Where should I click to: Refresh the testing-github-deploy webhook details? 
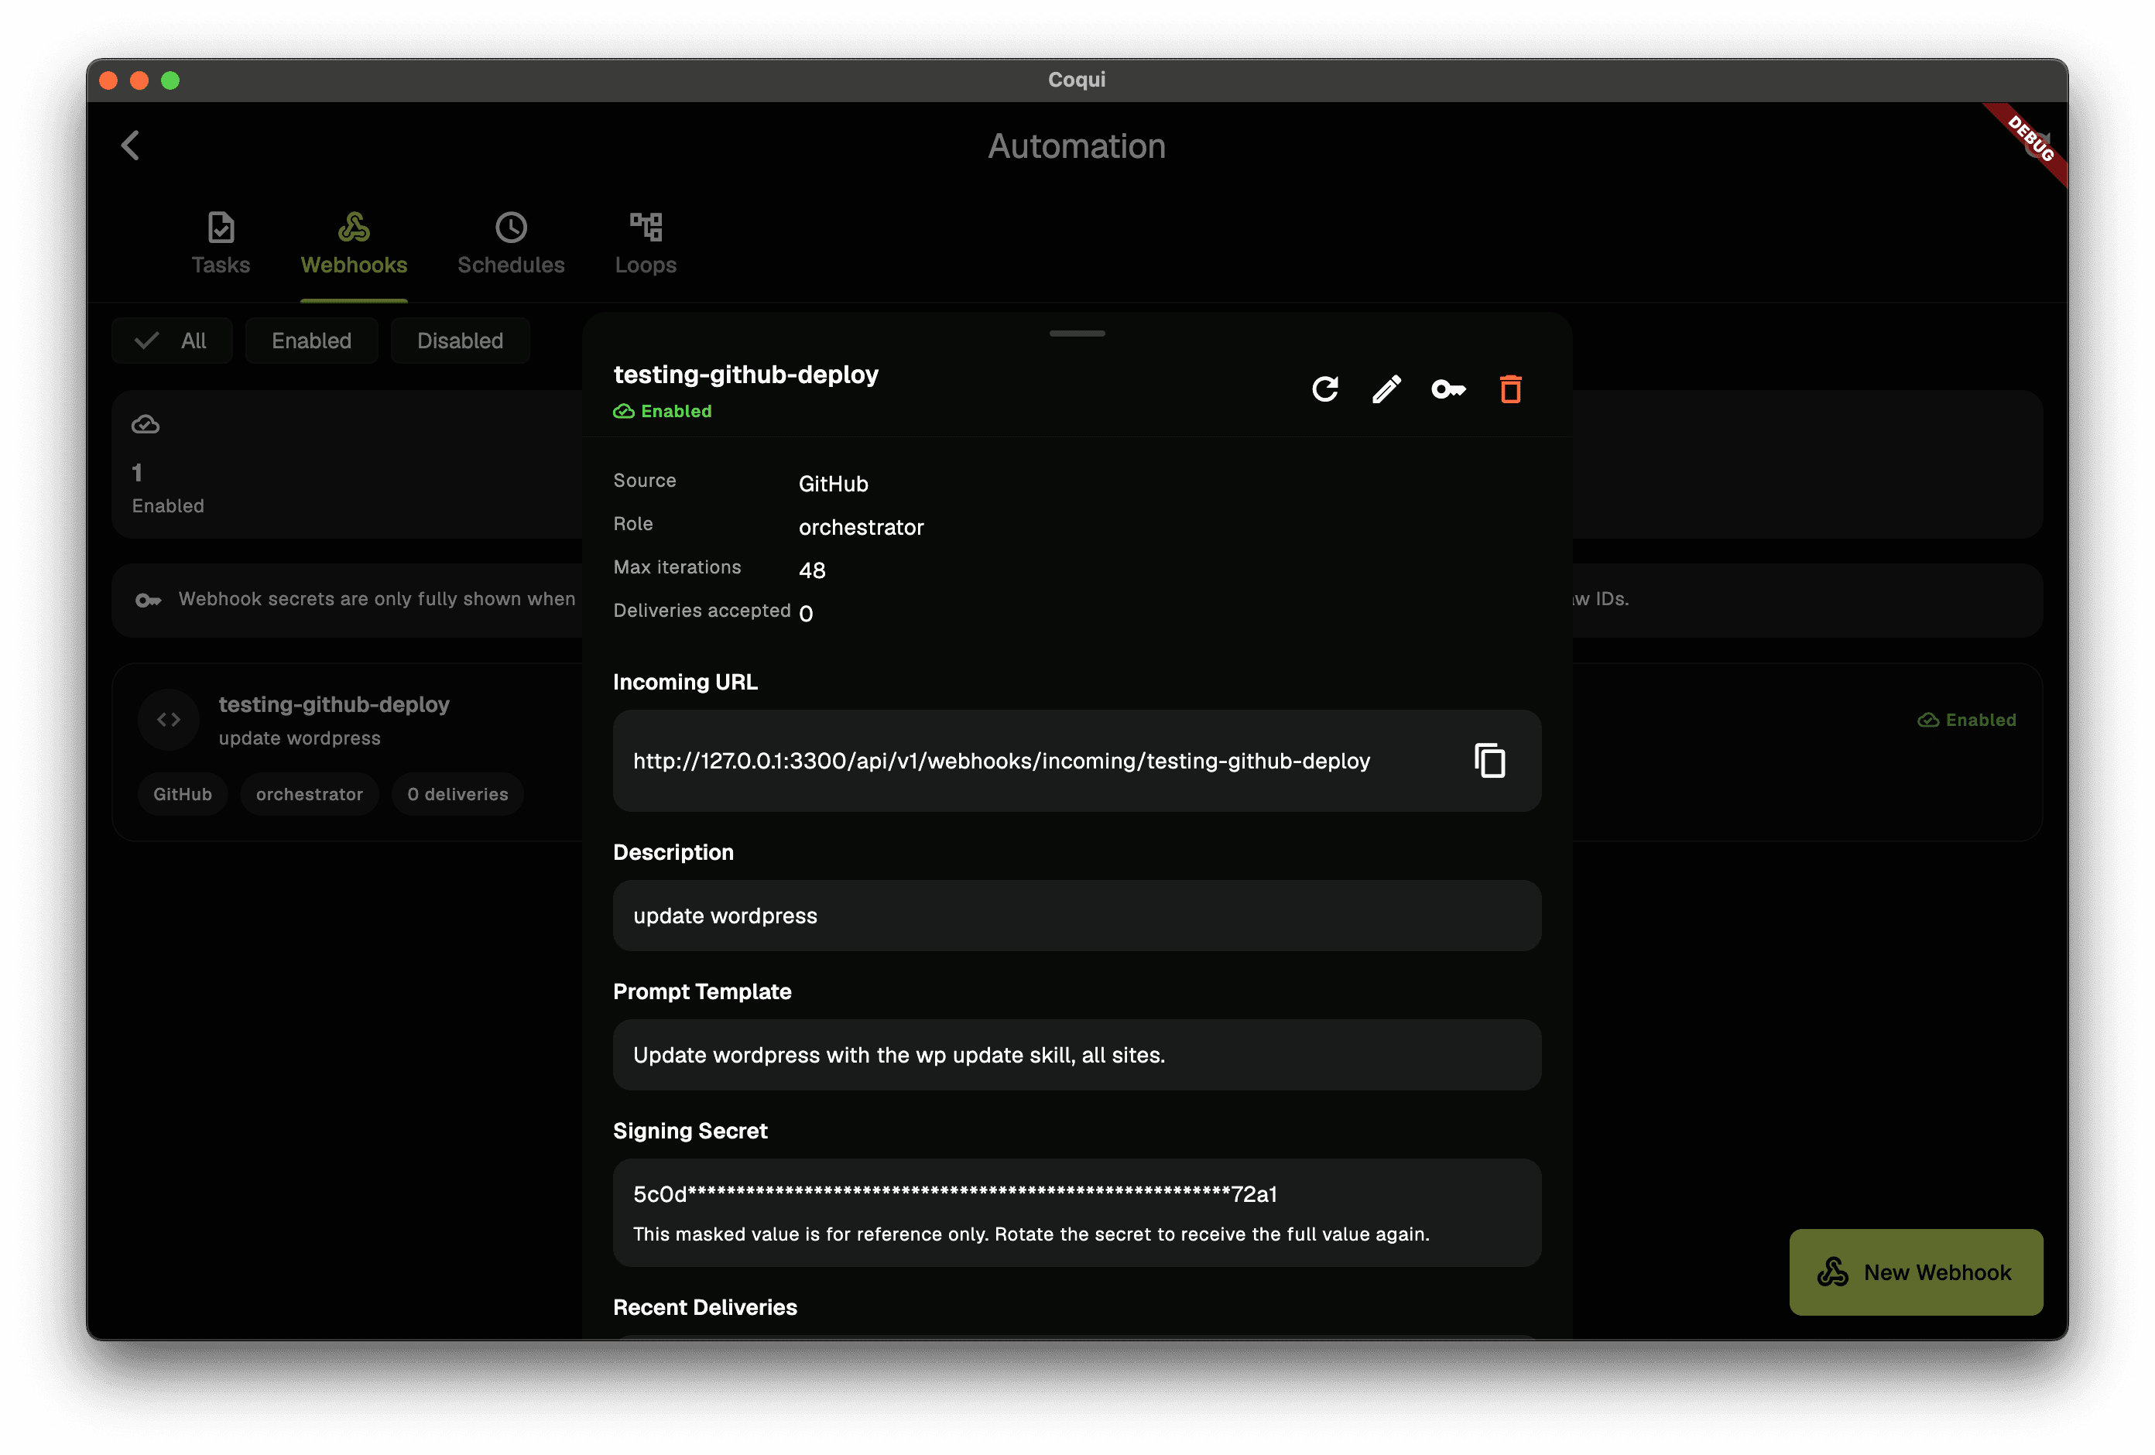point(1325,389)
